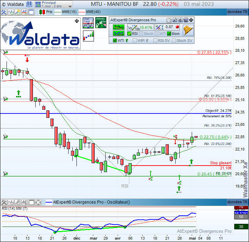Click the 25.00 (9.65%) level label
249x242 pixels.
[215, 99]
